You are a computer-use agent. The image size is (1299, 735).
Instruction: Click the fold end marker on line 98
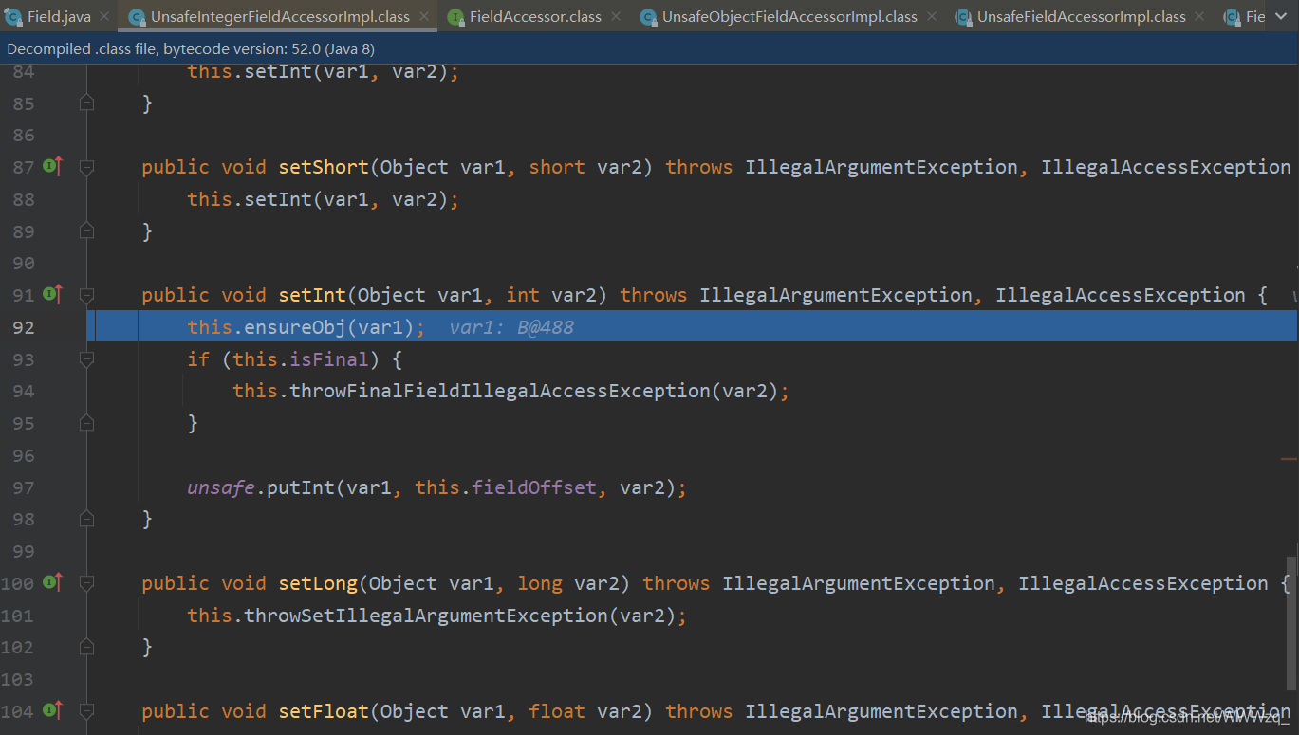(86, 519)
